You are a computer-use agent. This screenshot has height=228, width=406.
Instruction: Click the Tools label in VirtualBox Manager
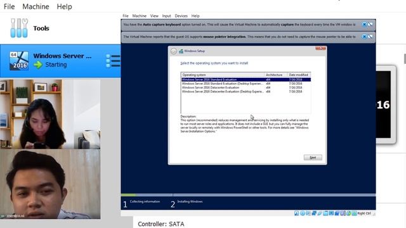[41, 28]
